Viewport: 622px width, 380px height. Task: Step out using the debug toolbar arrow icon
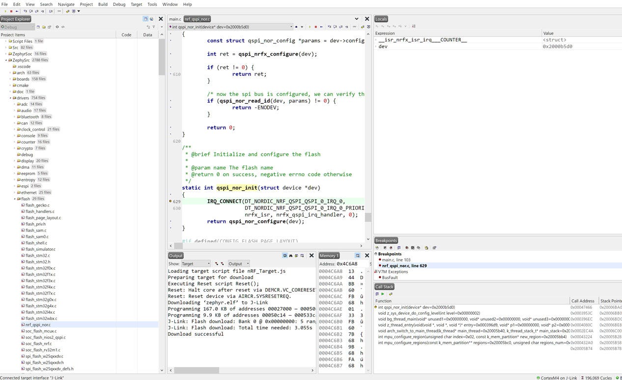pyautogui.click(x=340, y=27)
